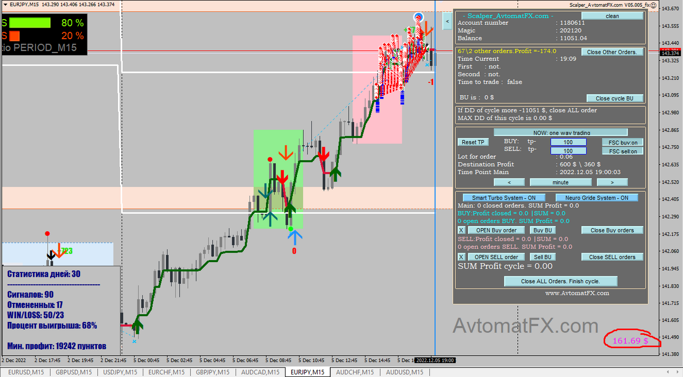Switch to EURUSD,M15 chart tab
This screenshot has width=683, height=377.
click(26, 372)
